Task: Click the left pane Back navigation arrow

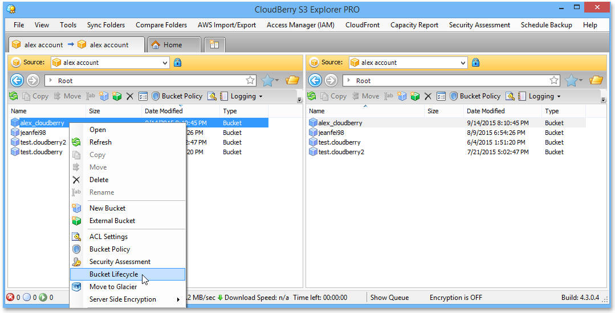Action: (x=17, y=80)
